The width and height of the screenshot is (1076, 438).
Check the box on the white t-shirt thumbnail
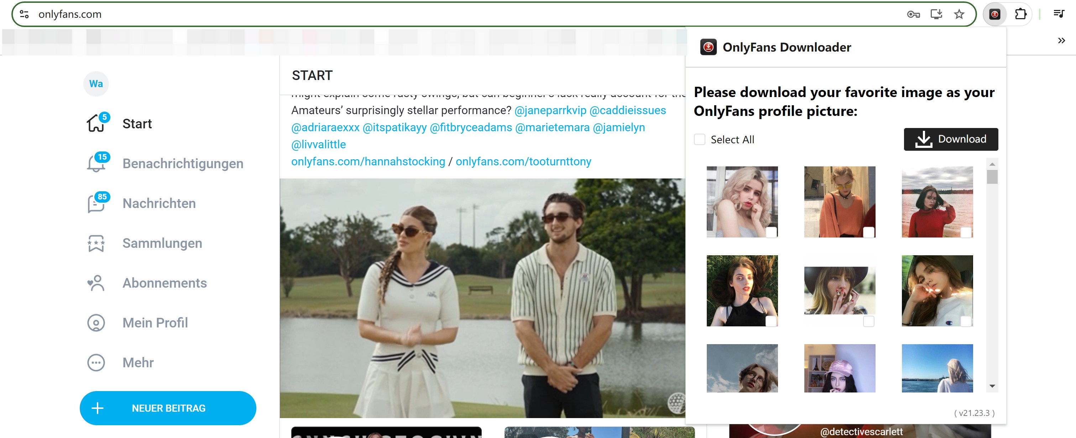pyautogui.click(x=966, y=321)
